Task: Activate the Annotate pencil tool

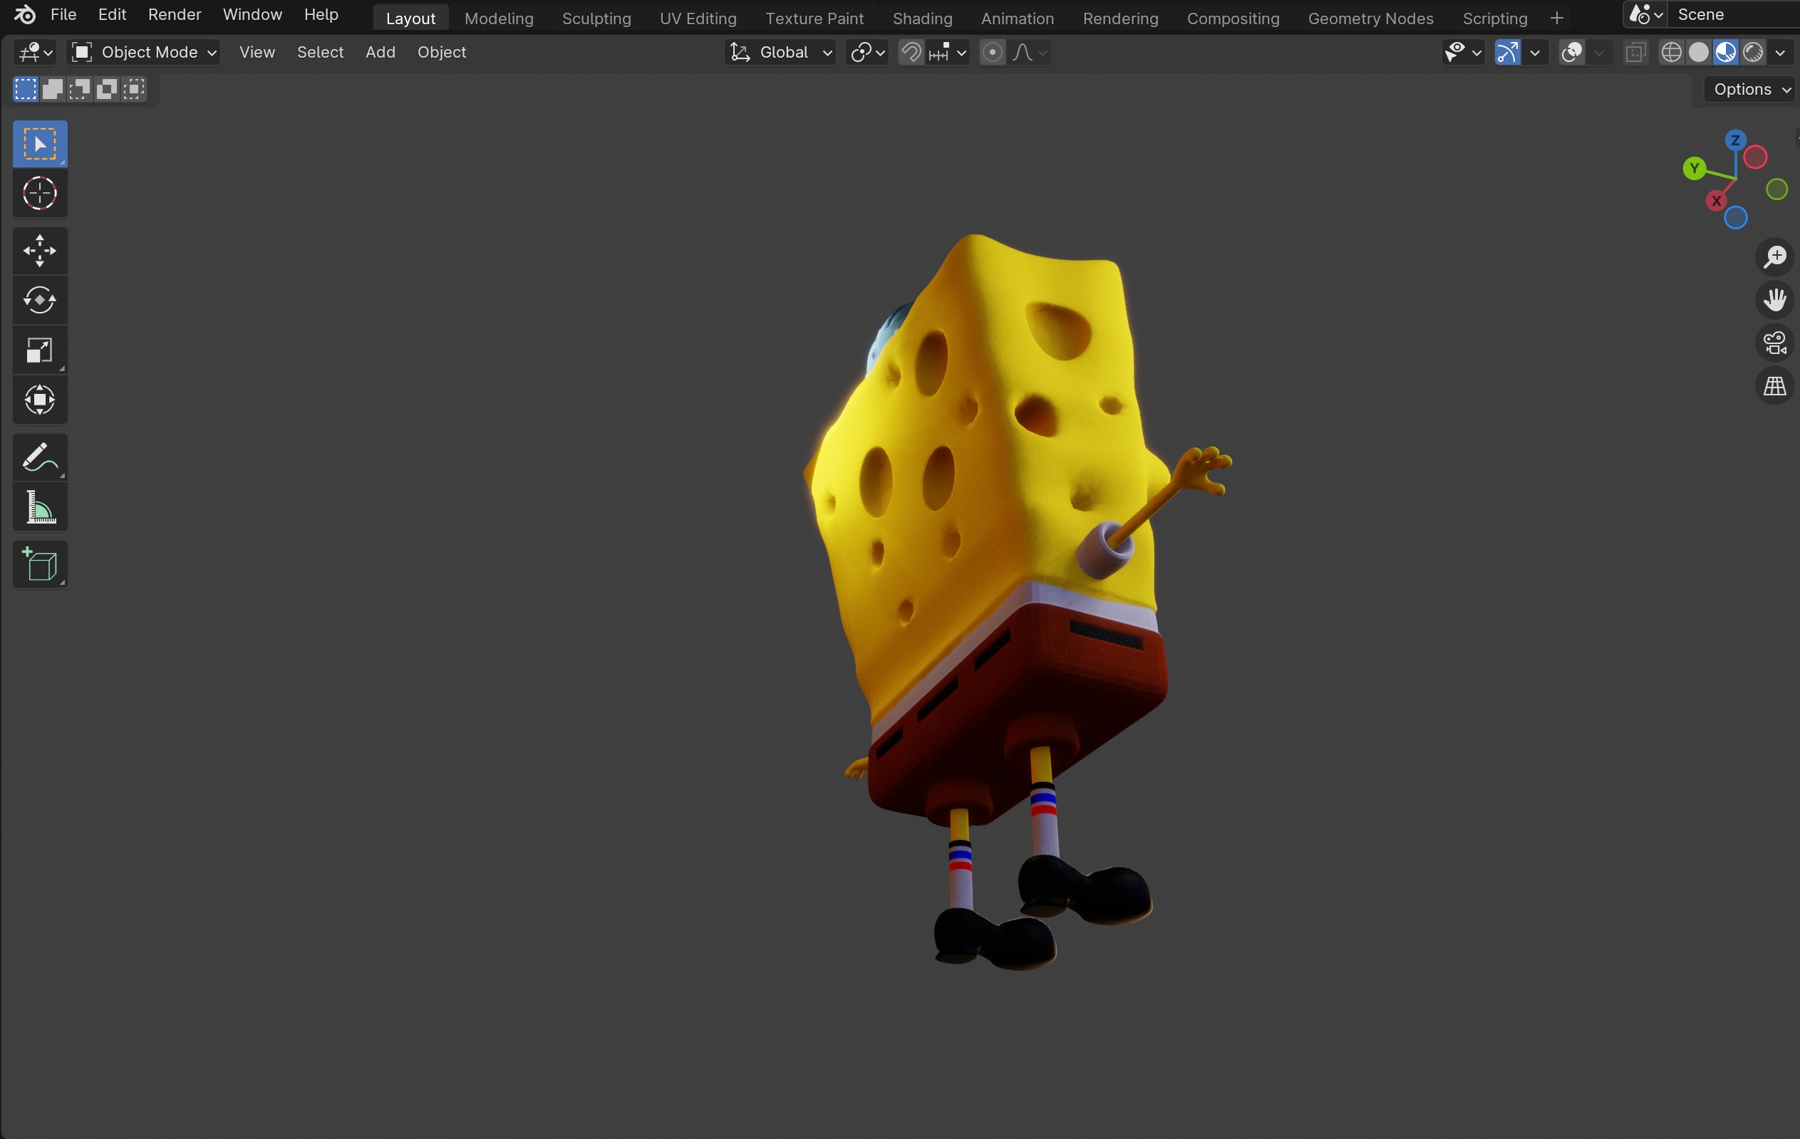Action: [x=40, y=457]
